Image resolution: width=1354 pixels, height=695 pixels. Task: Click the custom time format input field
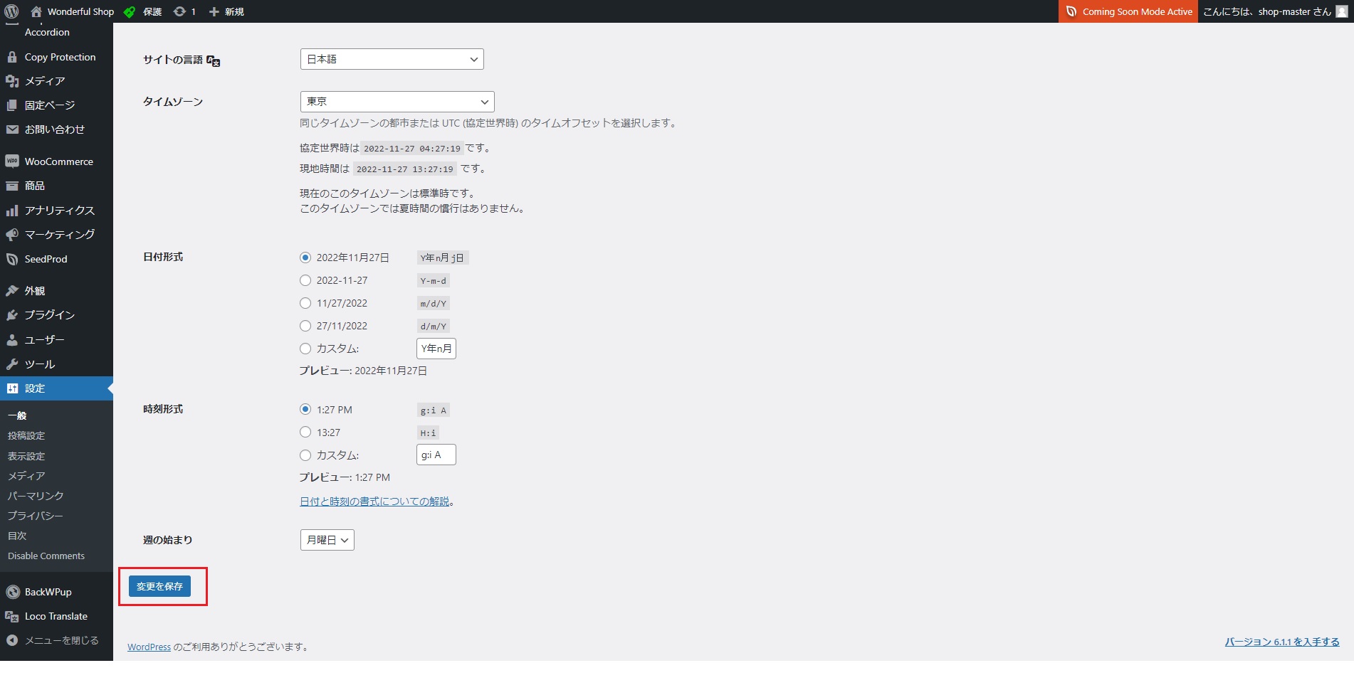pyautogui.click(x=436, y=455)
